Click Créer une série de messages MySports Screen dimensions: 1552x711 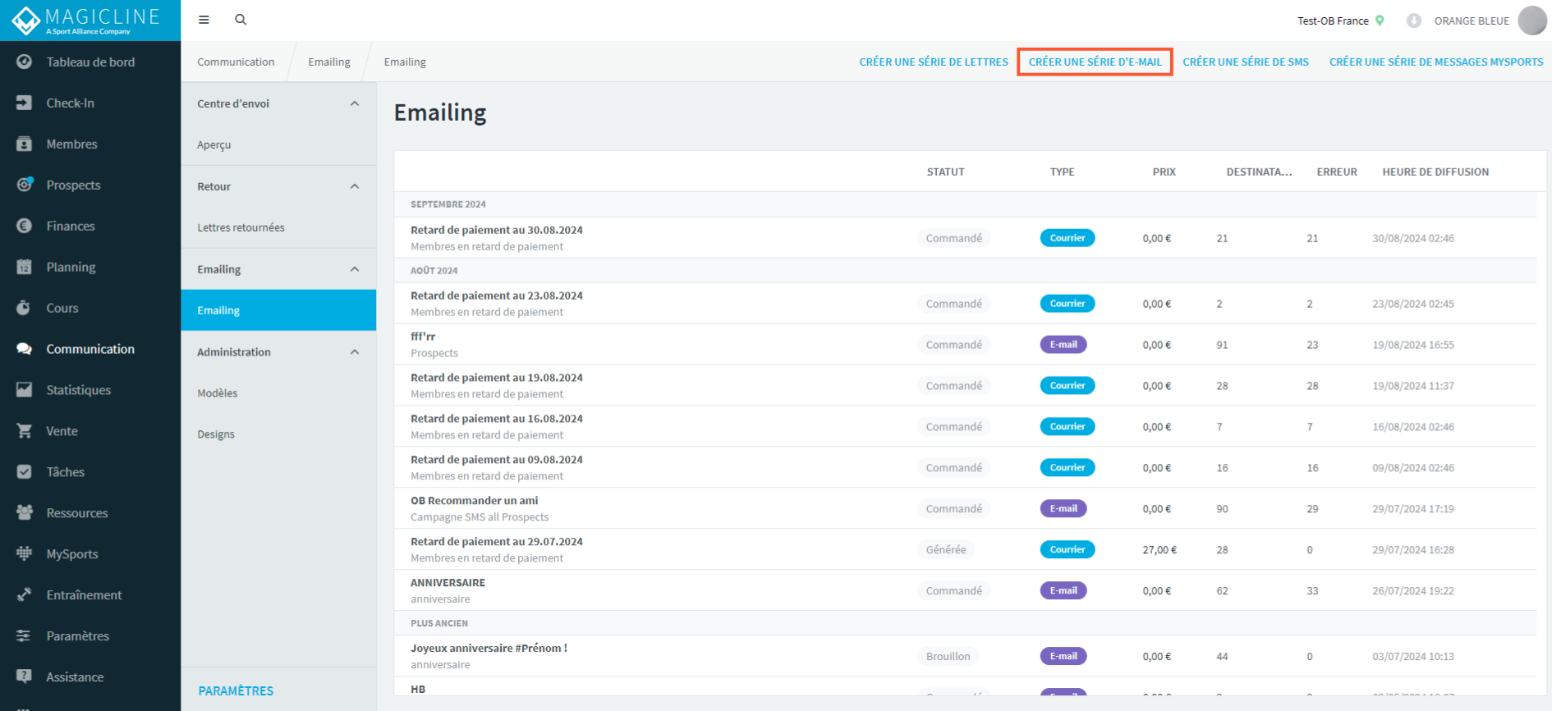coord(1436,62)
